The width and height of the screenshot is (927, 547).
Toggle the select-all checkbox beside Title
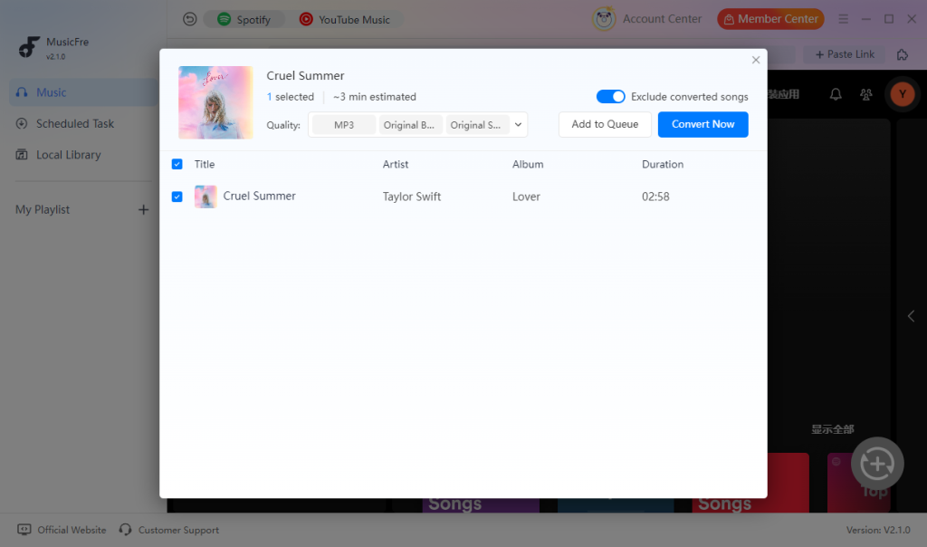coord(177,164)
